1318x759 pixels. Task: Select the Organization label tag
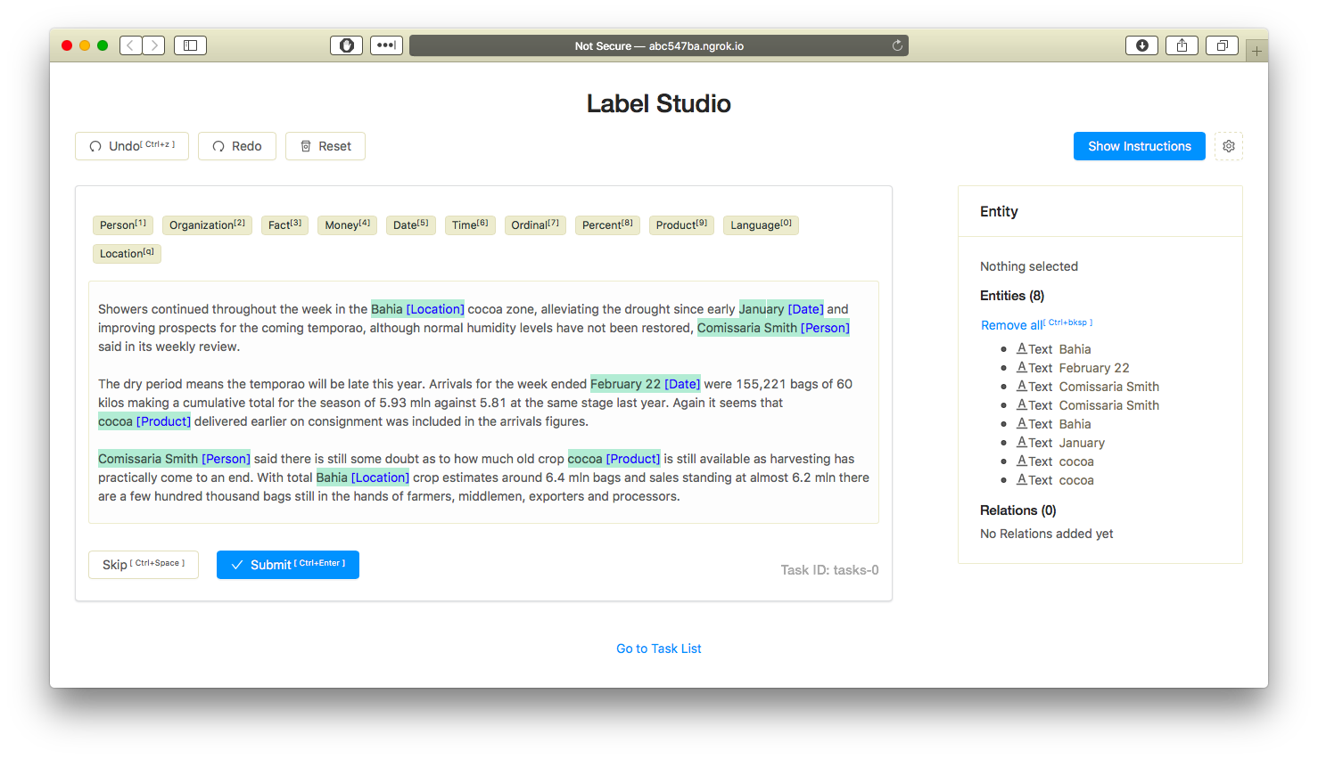tap(207, 224)
